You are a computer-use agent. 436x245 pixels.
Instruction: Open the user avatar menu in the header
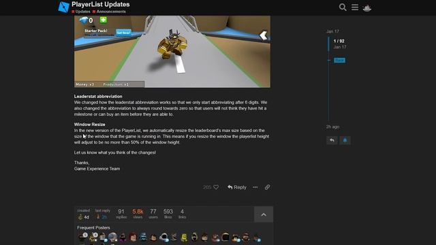pos(367,7)
